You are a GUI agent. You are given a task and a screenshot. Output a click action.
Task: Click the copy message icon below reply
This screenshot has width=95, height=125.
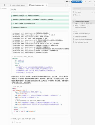(12, 122)
